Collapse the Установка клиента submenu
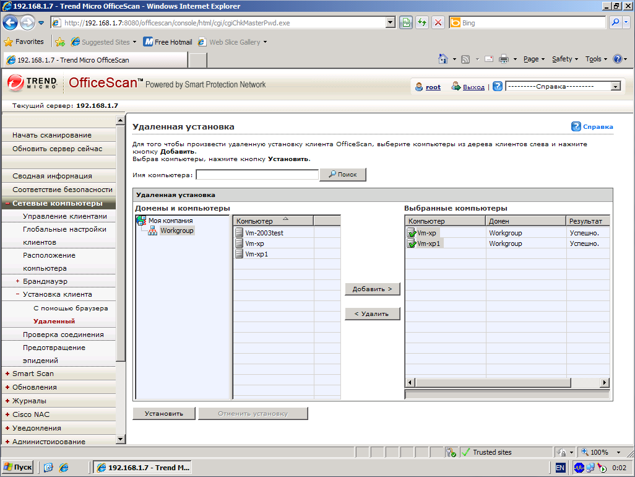The image size is (635, 477). [17, 294]
